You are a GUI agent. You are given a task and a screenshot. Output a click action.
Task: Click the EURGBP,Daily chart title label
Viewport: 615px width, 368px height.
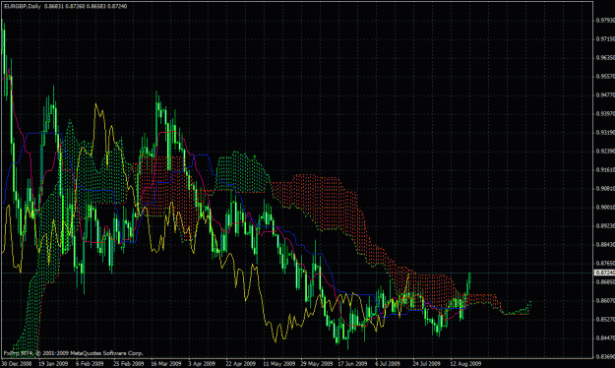click(23, 6)
